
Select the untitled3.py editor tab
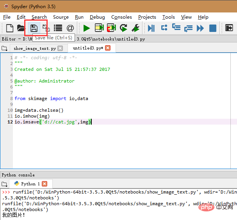88,48
